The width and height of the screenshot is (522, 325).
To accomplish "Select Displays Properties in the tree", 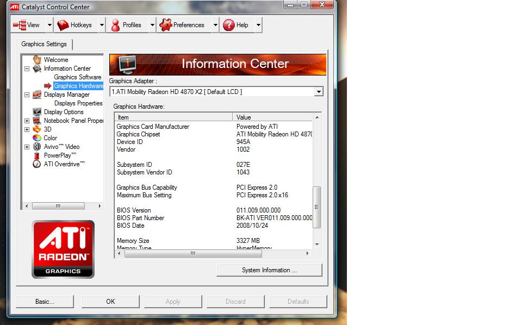I will 78,103.
